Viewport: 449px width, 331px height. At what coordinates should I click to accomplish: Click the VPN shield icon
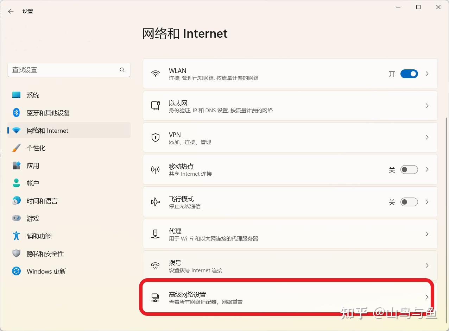[155, 137]
